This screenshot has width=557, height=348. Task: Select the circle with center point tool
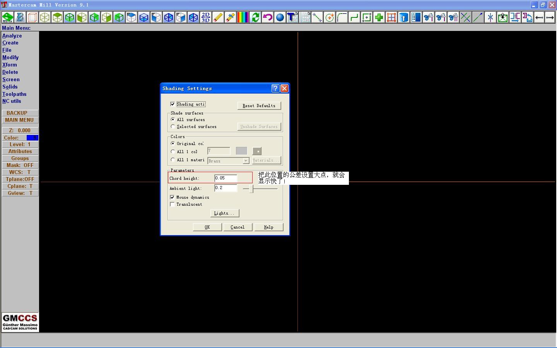(x=330, y=17)
